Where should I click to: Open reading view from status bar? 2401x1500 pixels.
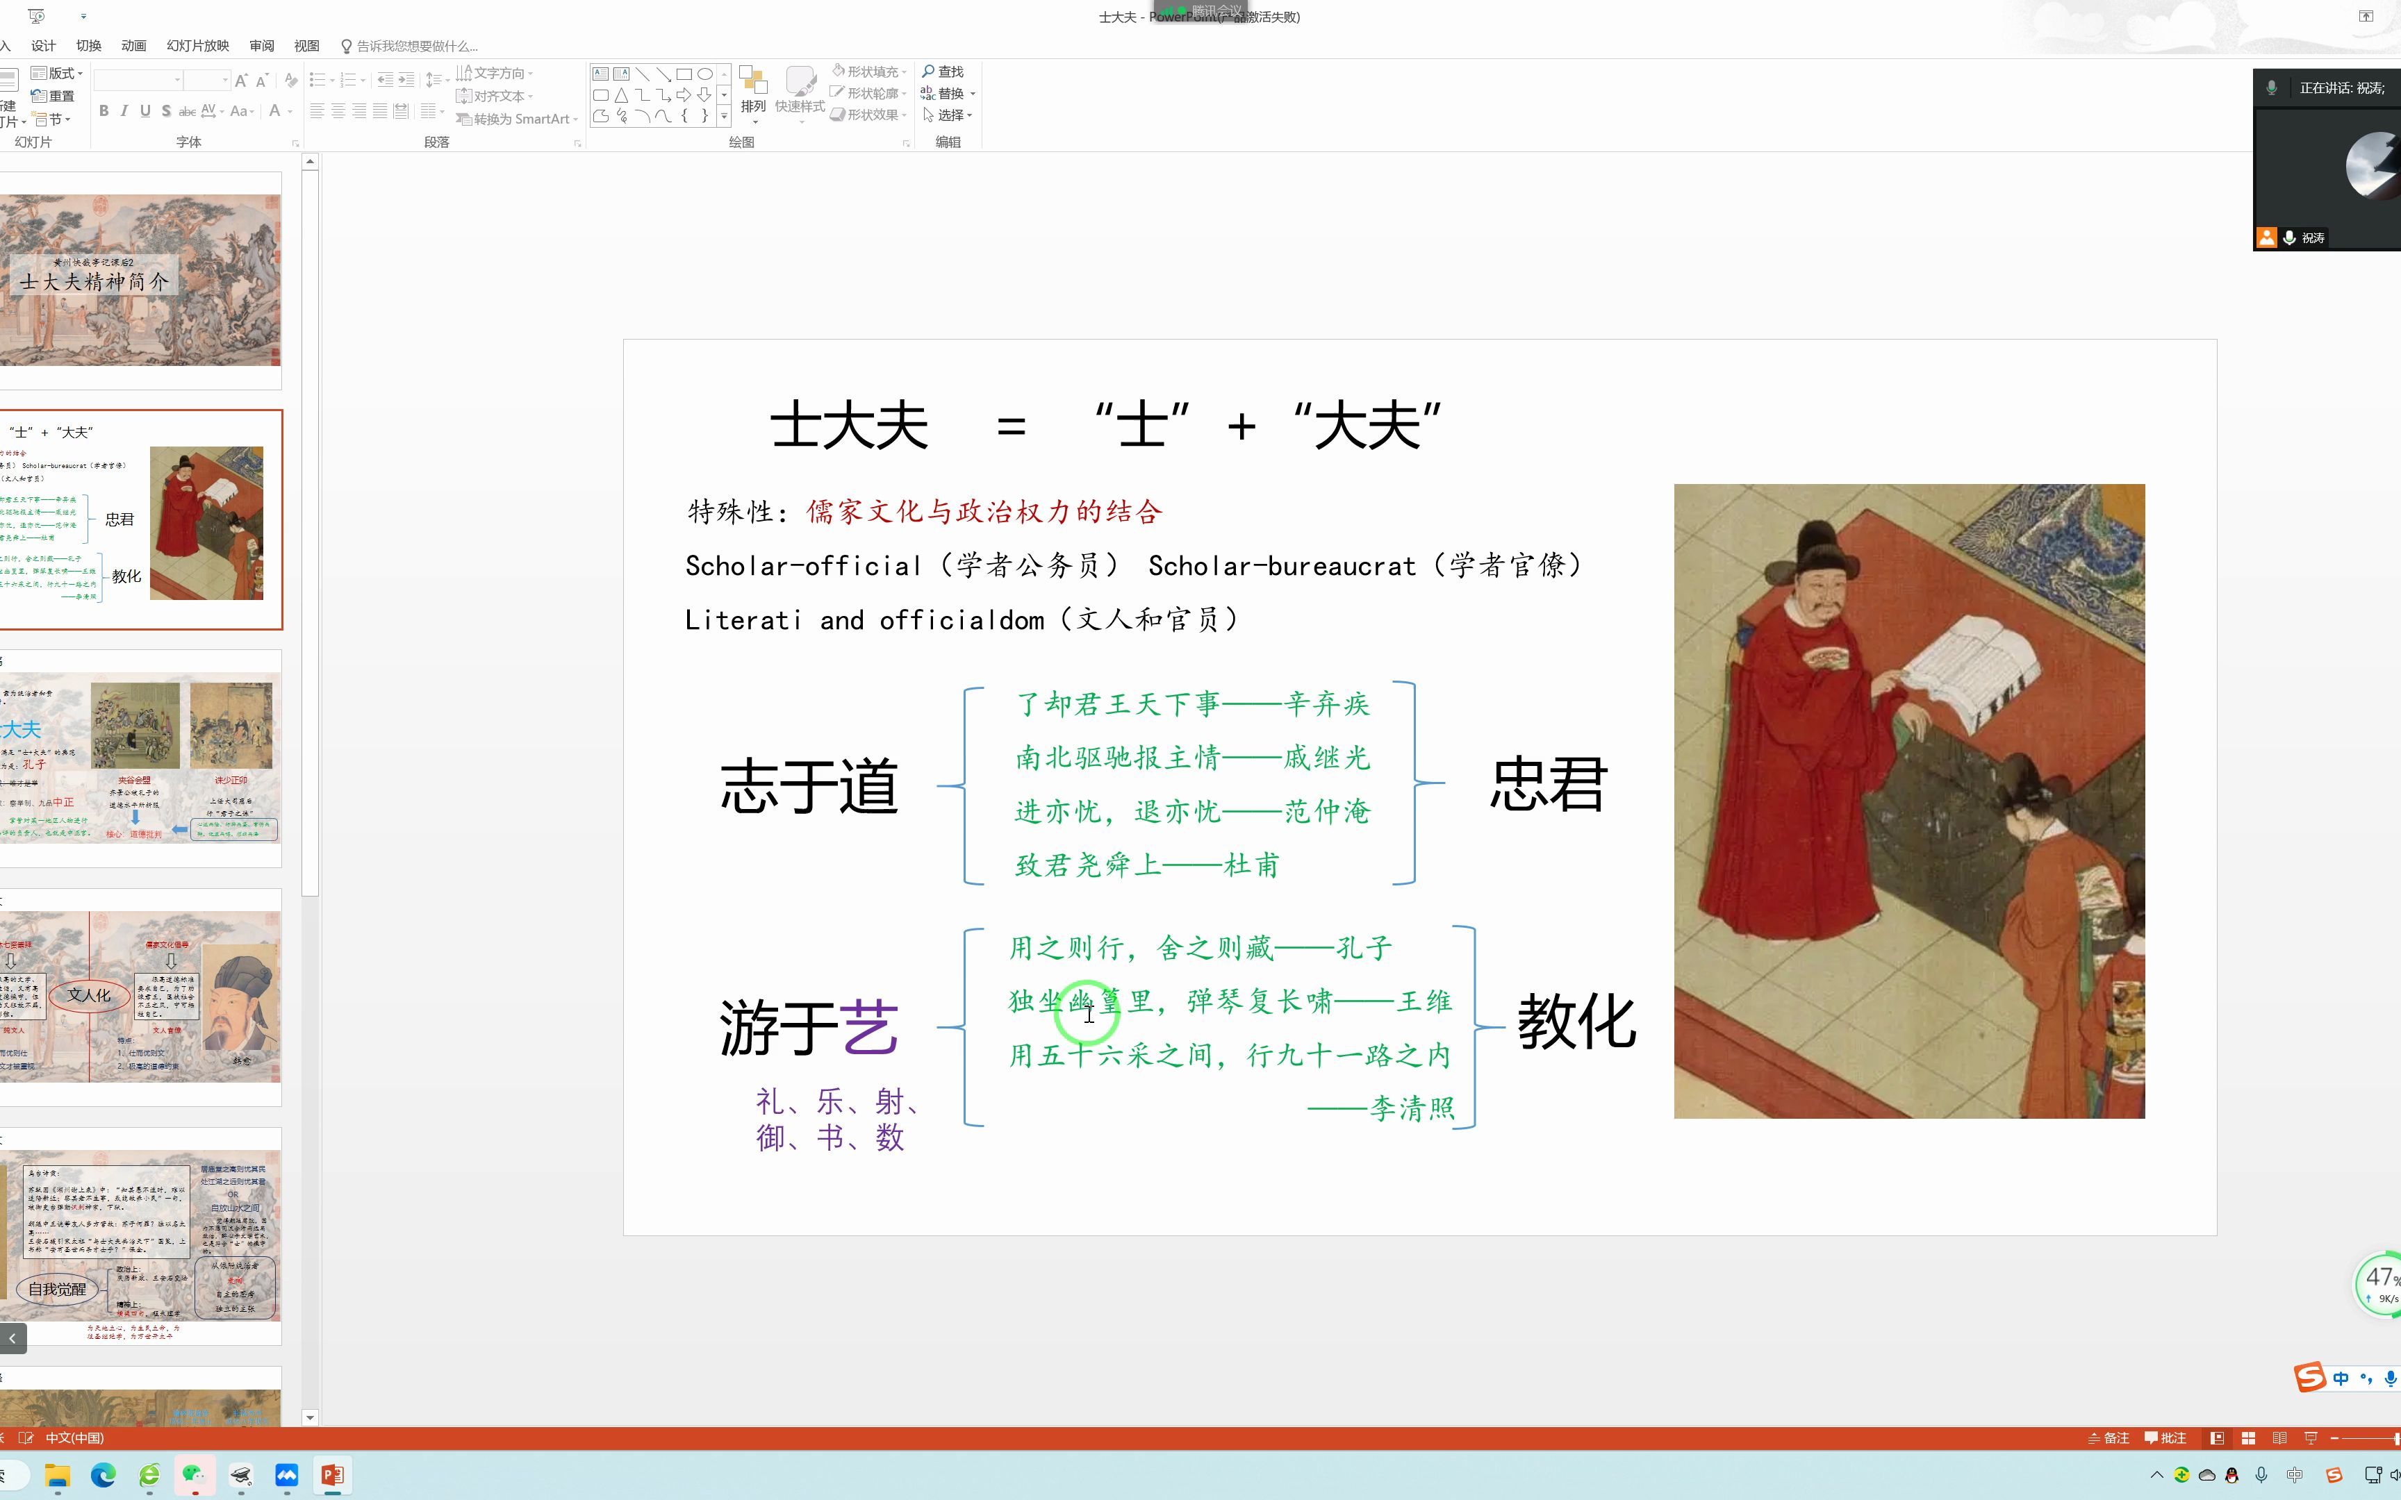click(2280, 1437)
